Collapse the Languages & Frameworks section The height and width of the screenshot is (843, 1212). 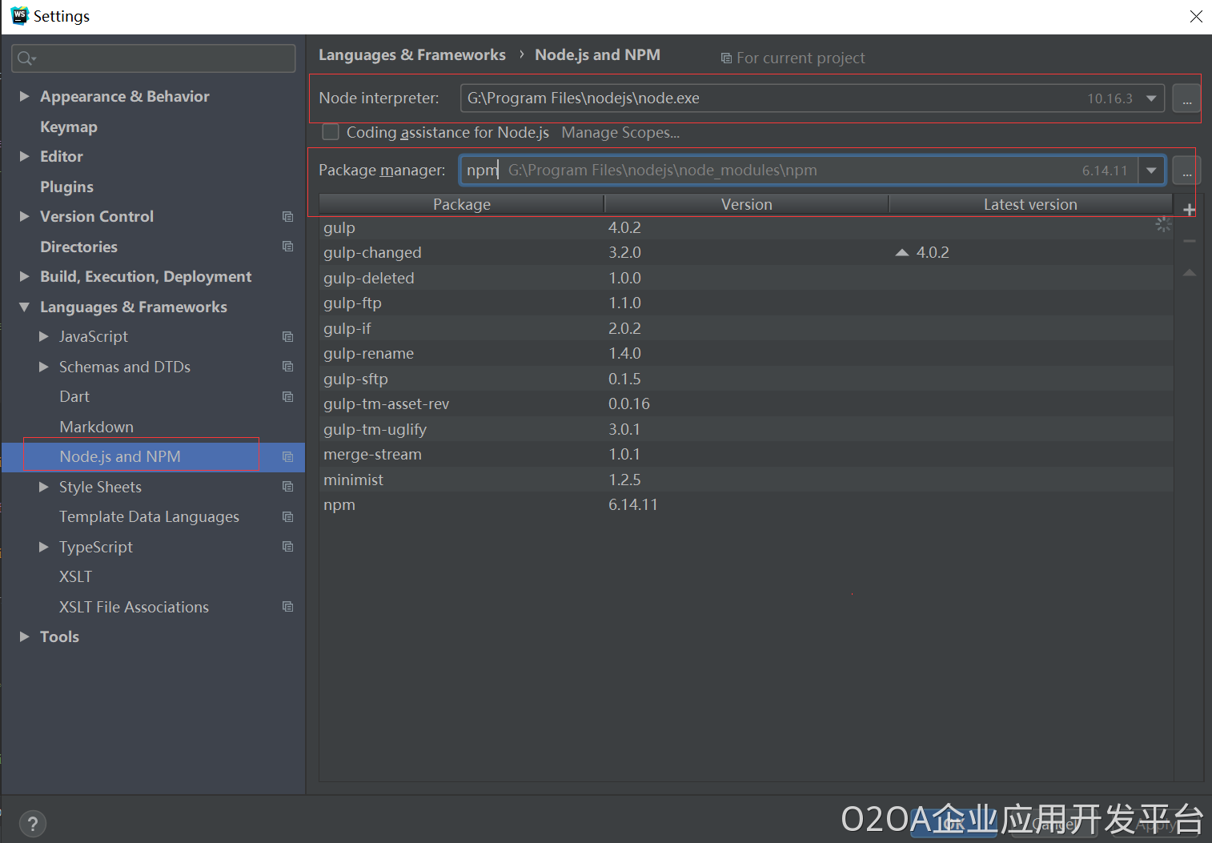[x=24, y=307]
